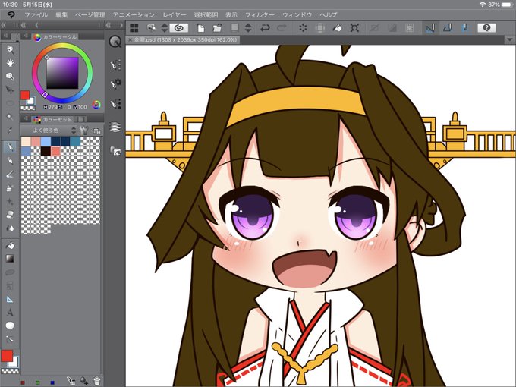
Task: Select the Fill bucket tool
Action: click(10, 245)
